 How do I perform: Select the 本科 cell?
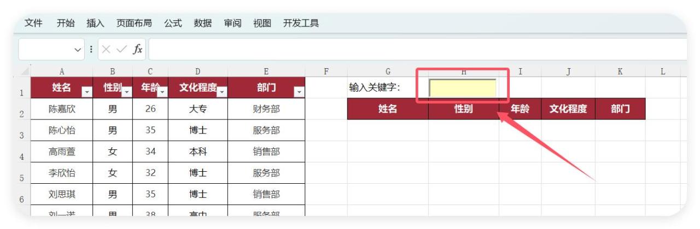[198, 152]
